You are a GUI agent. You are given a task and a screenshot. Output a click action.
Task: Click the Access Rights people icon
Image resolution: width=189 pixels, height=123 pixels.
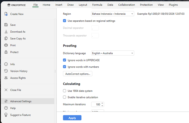[6, 78]
